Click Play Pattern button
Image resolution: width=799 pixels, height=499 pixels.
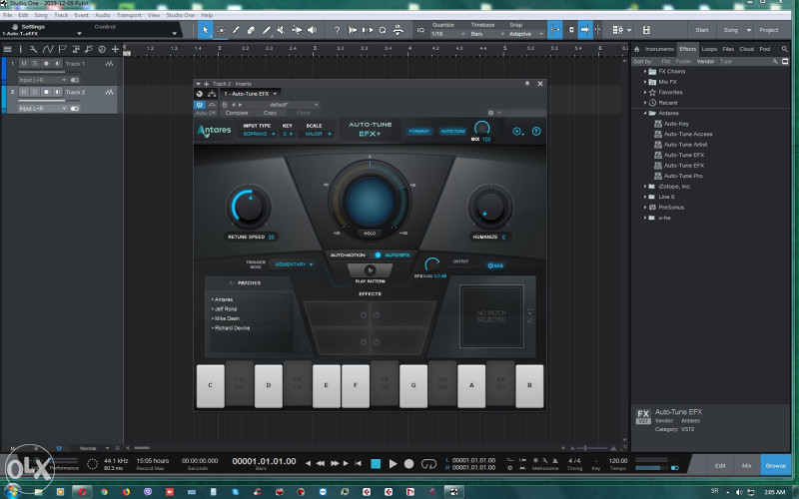tap(370, 270)
